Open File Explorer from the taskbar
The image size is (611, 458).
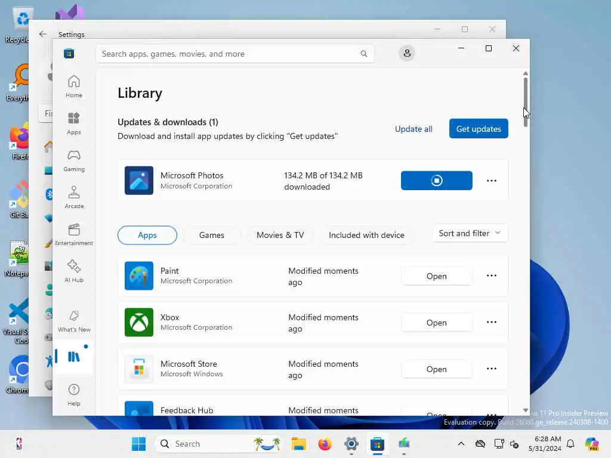click(298, 444)
